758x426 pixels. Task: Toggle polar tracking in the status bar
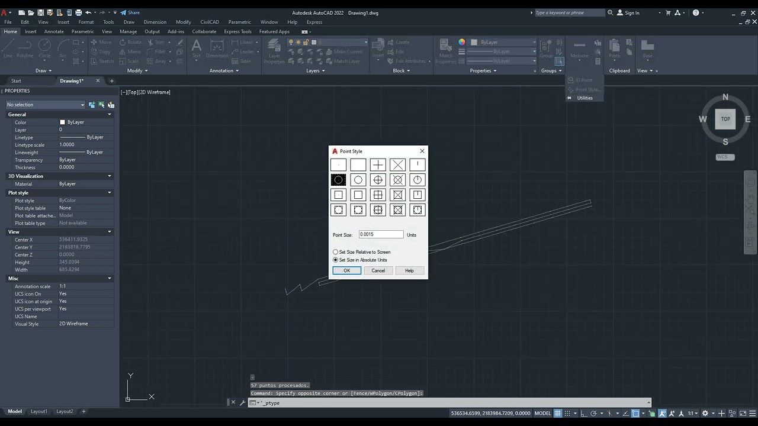pyautogui.click(x=595, y=413)
